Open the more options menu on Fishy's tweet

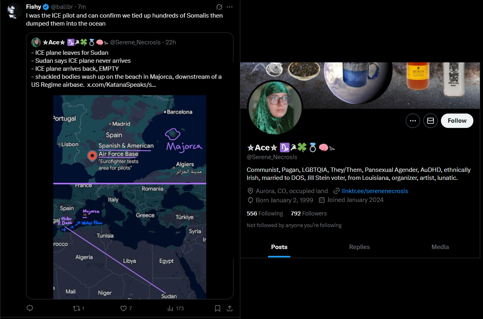click(229, 7)
